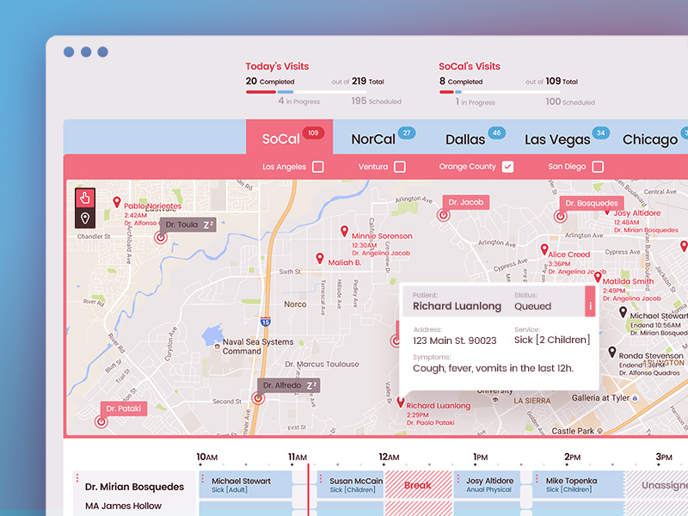Click the Queued status value

(x=532, y=306)
